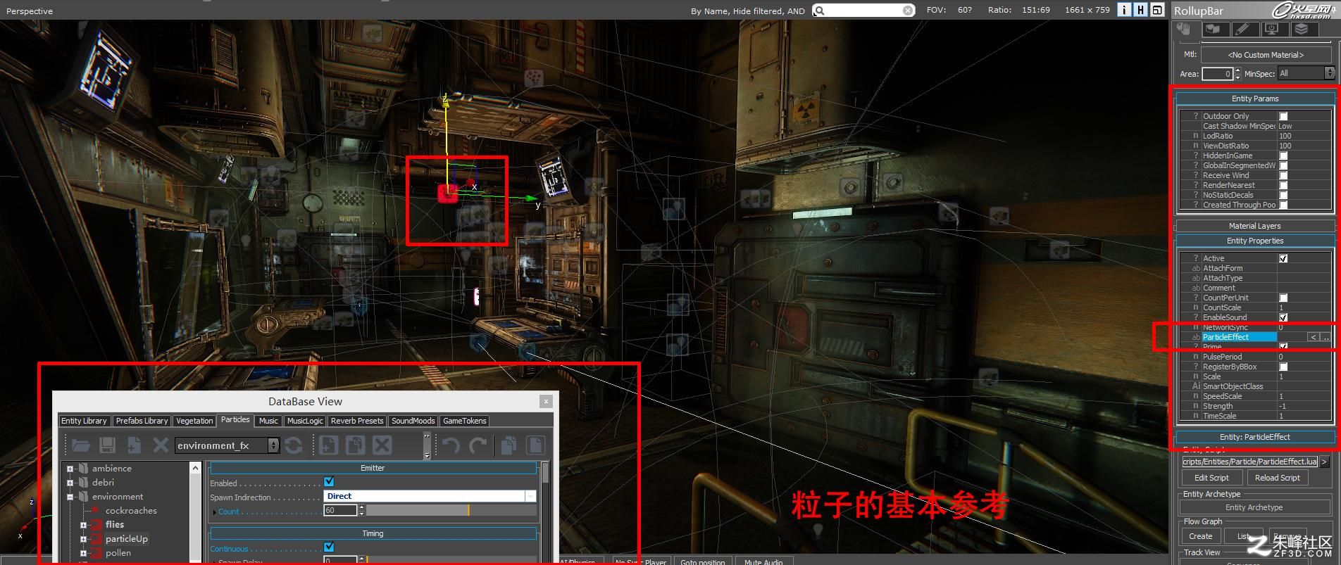Toggle the CountPerUnit checkbox

(x=1283, y=298)
